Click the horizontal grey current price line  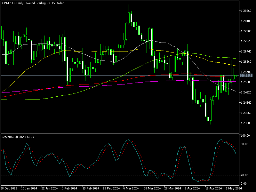coord(96,75)
